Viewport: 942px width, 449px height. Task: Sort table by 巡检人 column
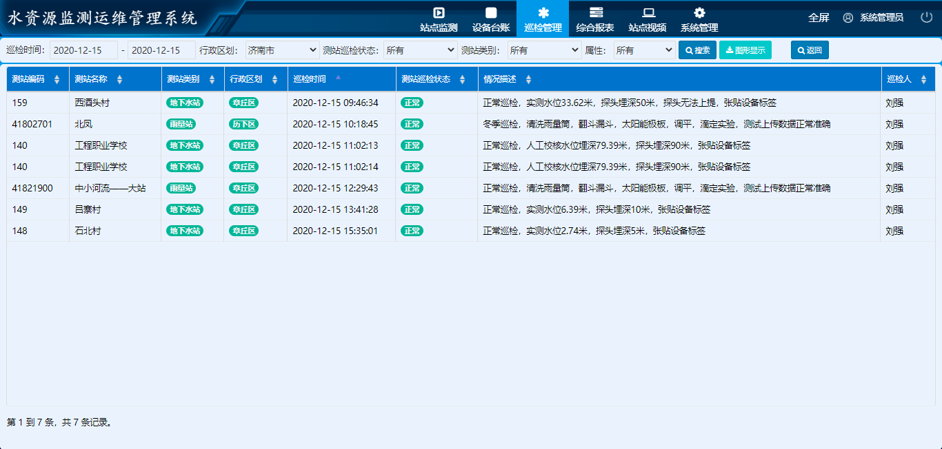click(x=923, y=80)
